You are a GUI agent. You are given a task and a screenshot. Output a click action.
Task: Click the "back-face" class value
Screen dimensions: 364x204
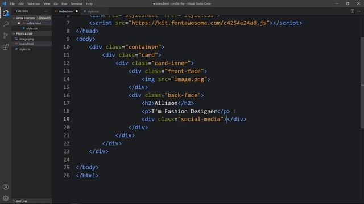pos(183,95)
